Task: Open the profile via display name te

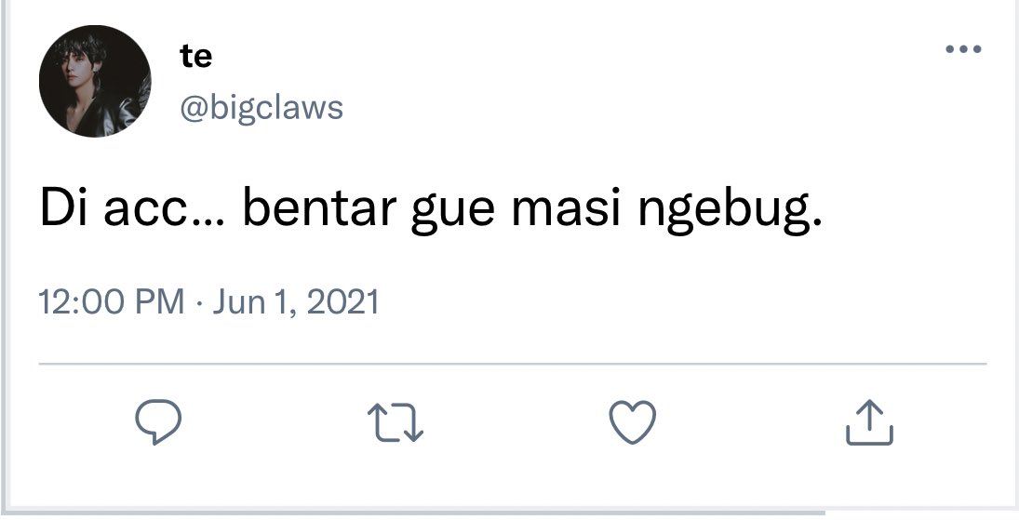Action: point(196,57)
